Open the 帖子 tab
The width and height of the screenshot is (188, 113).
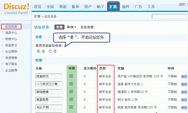[x=101, y=7]
